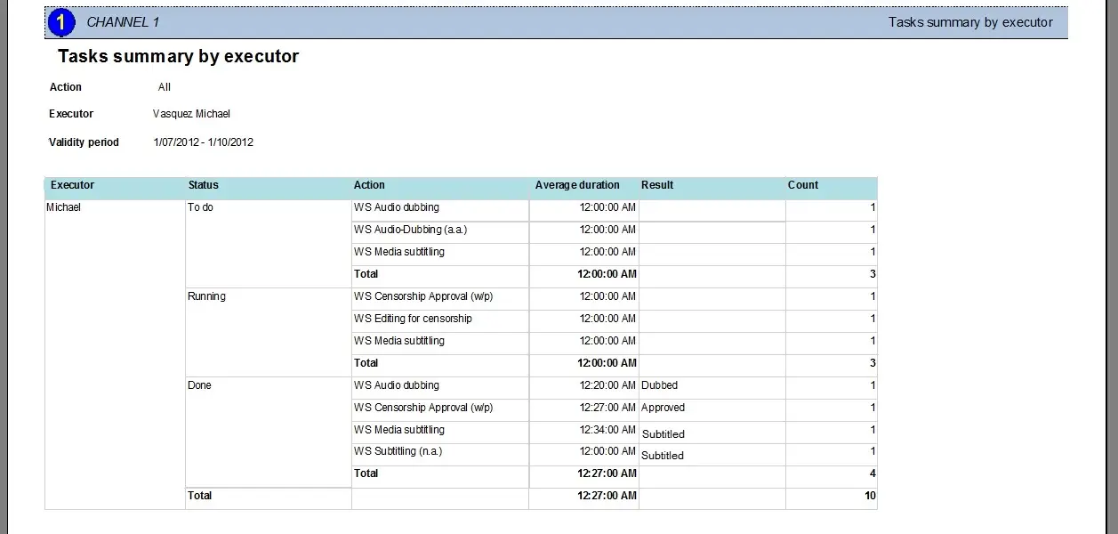Click the bold Tasks summary by executor title
This screenshot has height=534, width=1118.
[178, 56]
